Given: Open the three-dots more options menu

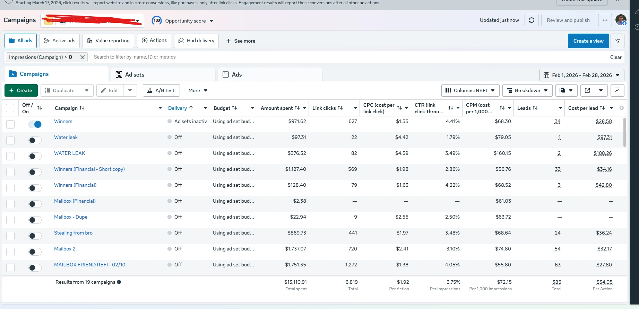Looking at the screenshot, I should point(605,20).
